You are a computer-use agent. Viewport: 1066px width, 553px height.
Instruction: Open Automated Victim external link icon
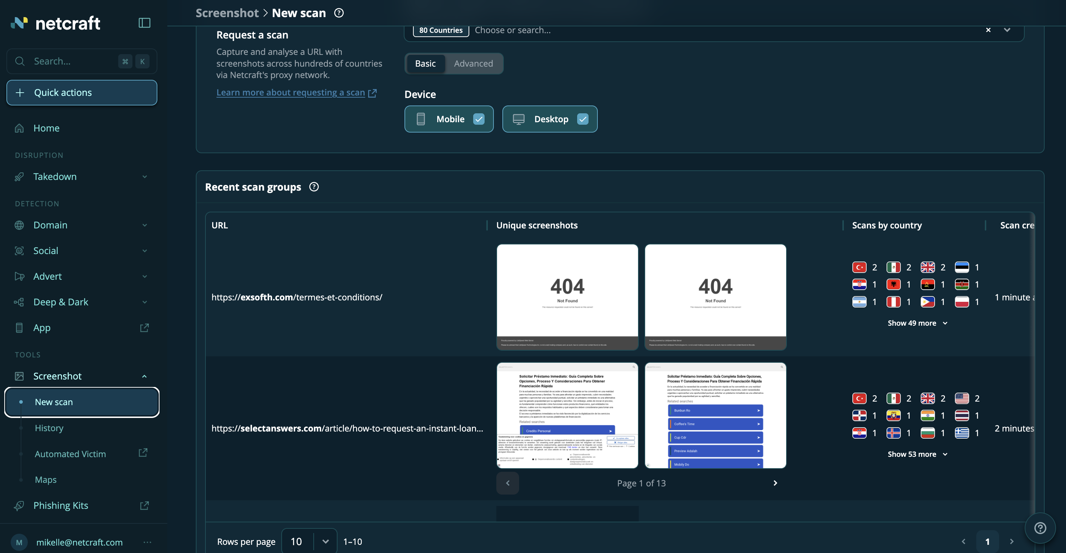tap(143, 453)
